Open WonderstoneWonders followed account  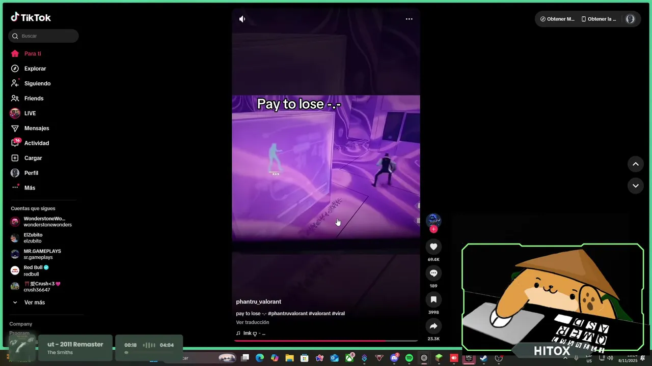(x=43, y=222)
